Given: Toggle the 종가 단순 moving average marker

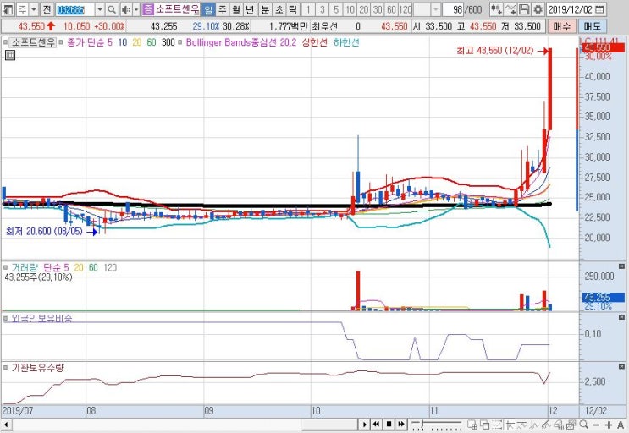Looking at the screenshot, I should pyautogui.click(x=61, y=42).
